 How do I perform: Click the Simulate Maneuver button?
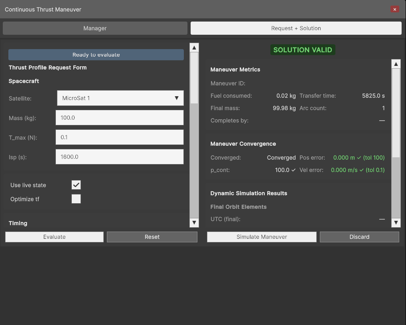click(262, 237)
